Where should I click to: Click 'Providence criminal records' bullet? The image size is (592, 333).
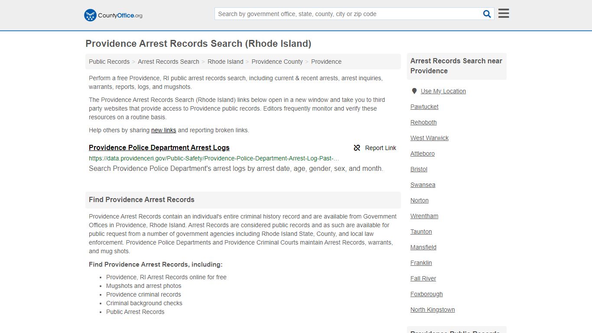(143, 294)
